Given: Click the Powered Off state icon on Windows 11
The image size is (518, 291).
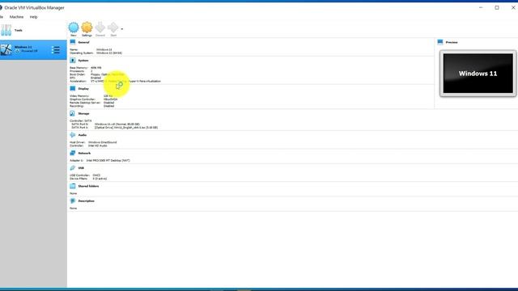Looking at the screenshot, I should tap(17, 52).
